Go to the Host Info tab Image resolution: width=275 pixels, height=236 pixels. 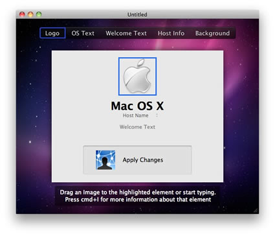coord(171,33)
